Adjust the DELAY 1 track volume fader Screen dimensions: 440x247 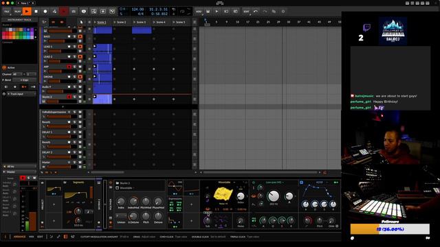(x=63, y=137)
